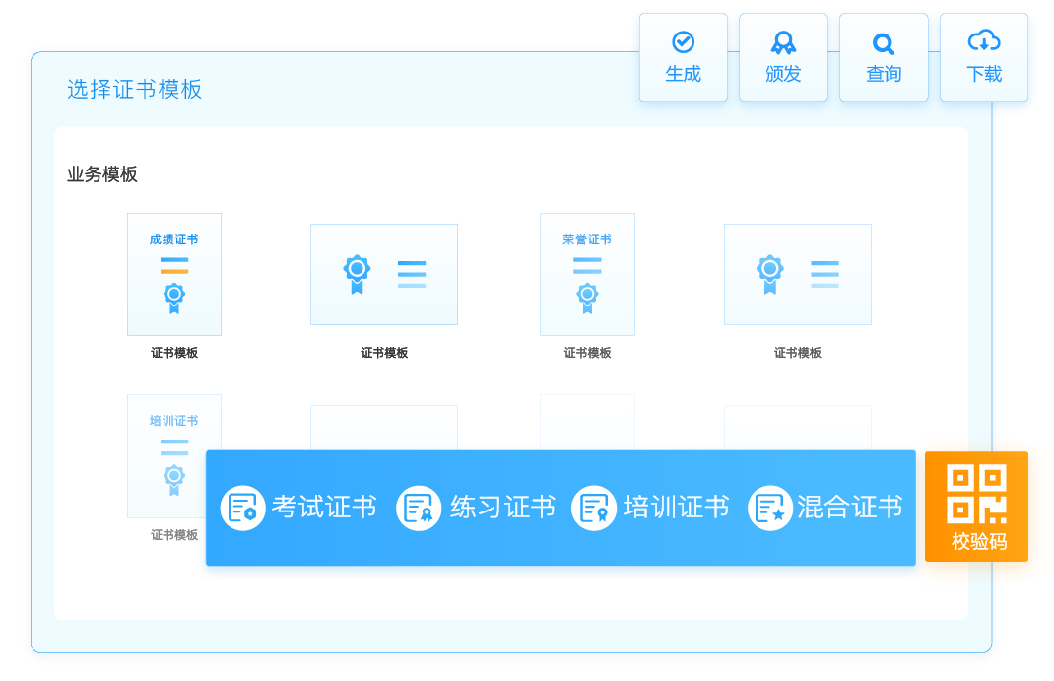Select the 练习证书 document icon
Screen dimensions: 1054x681
(419, 508)
